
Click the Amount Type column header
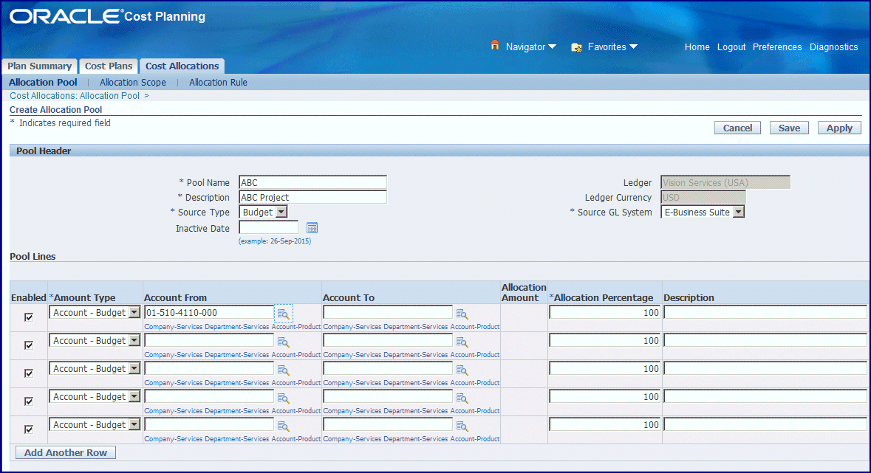pos(83,297)
